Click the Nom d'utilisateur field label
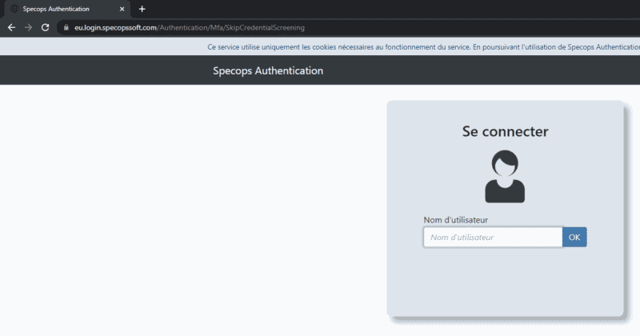 pyautogui.click(x=455, y=220)
